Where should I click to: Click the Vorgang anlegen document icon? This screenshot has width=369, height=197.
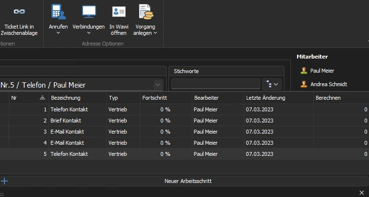[146, 12]
